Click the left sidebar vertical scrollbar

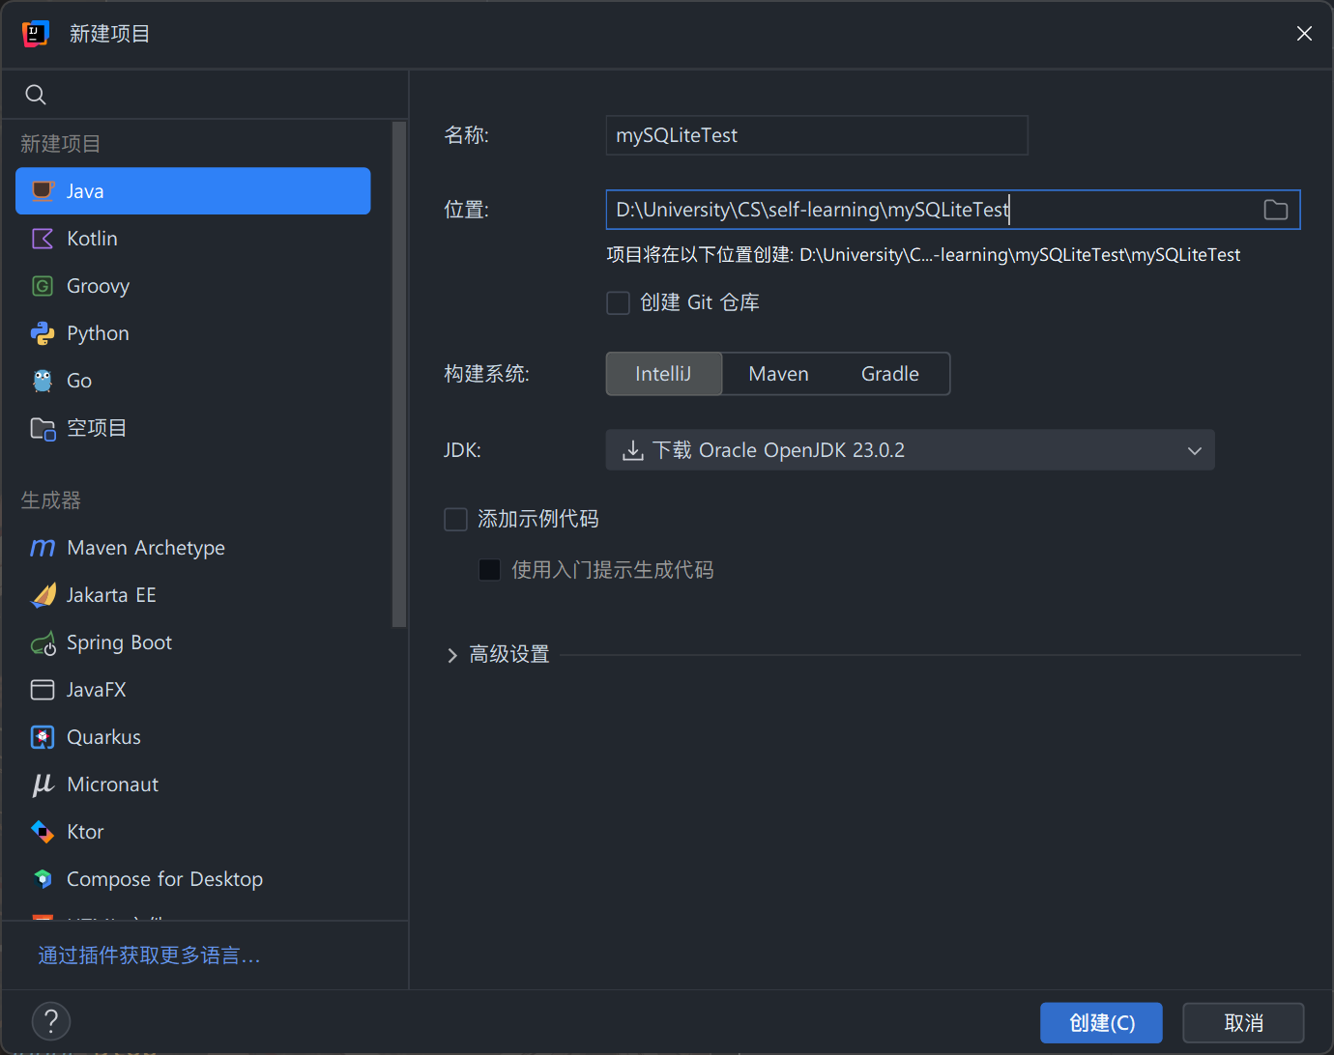tap(398, 375)
